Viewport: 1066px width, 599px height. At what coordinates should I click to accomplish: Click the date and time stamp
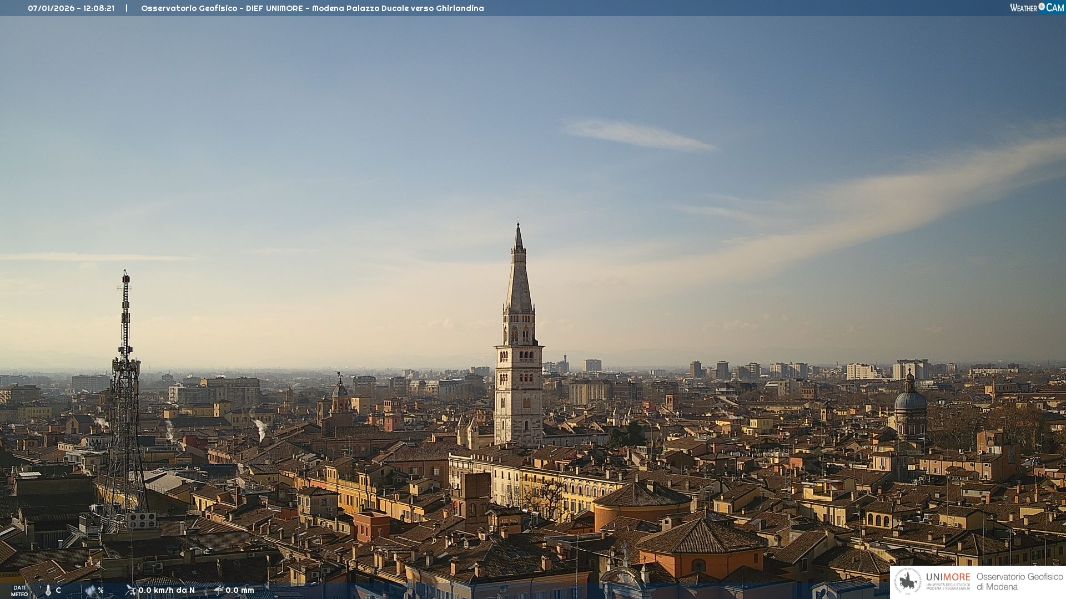(71, 8)
